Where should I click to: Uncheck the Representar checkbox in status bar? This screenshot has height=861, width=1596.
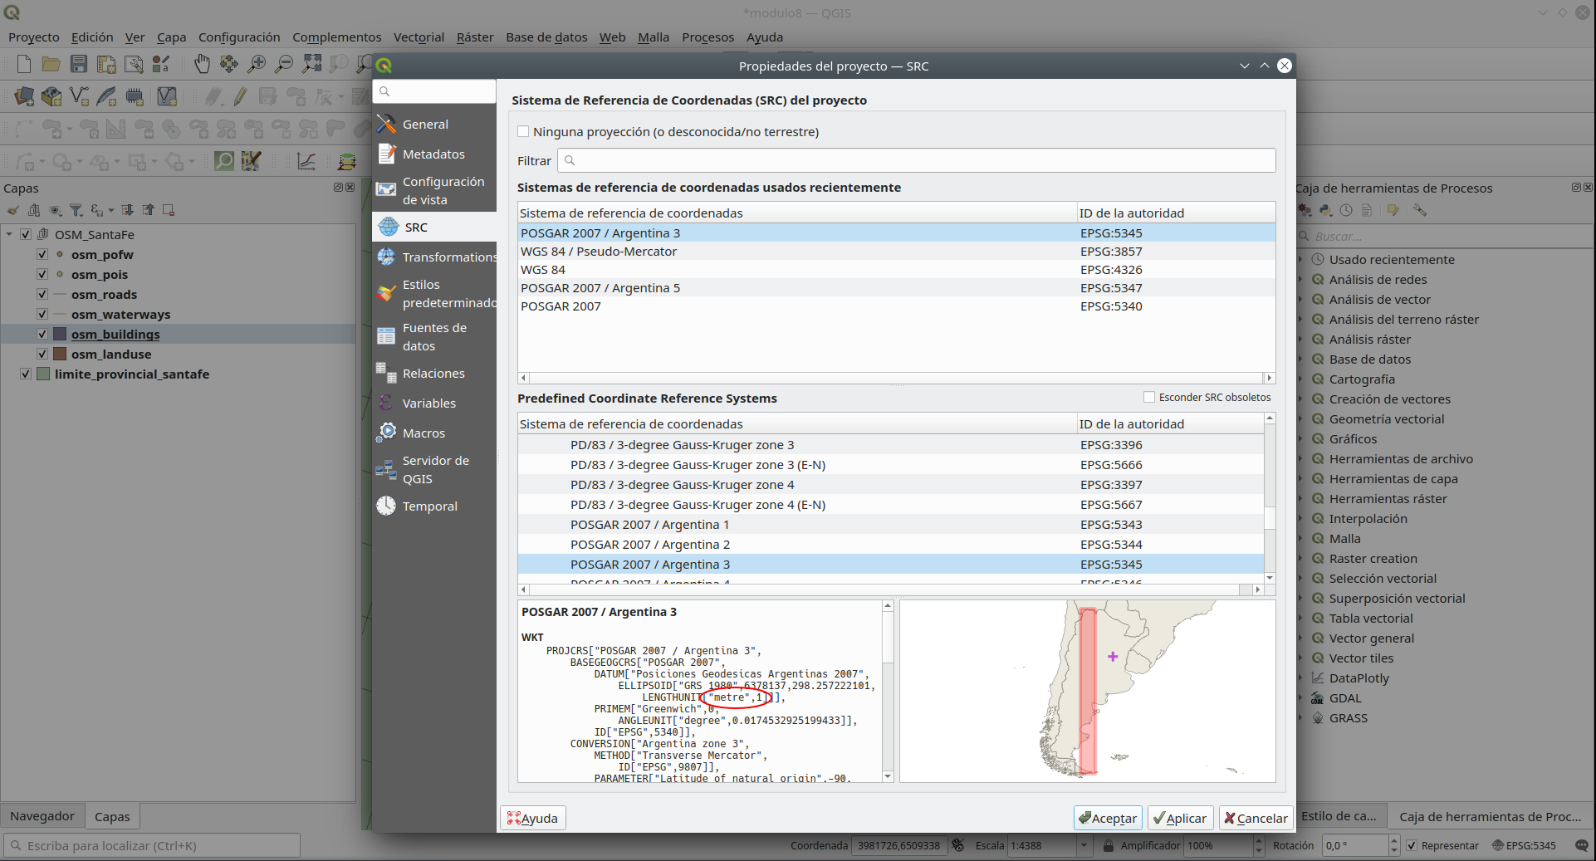[1412, 845]
